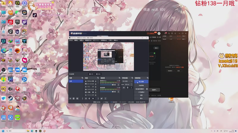Open Mic/Aux channel three-dot options
Viewport: 238px width, 133px height.
[x=118, y=85]
